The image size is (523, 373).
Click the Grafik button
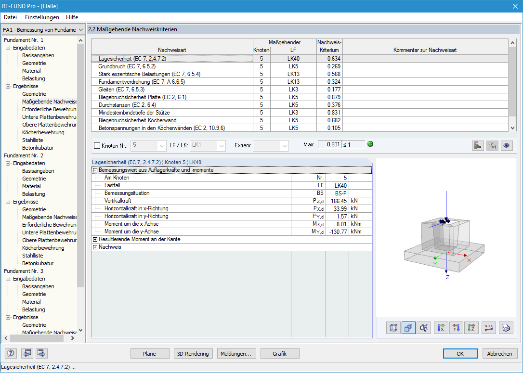pos(279,354)
